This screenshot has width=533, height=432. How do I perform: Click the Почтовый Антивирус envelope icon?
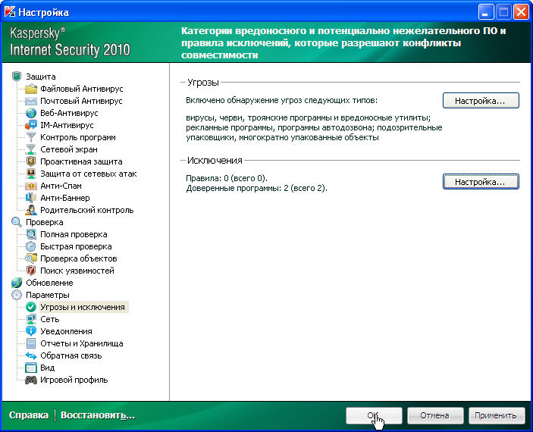(x=30, y=101)
